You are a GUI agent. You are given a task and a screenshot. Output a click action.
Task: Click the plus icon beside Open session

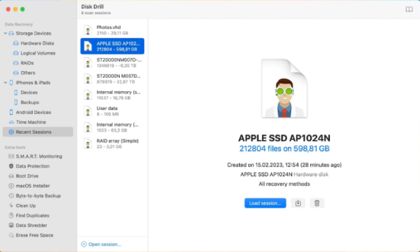click(x=84, y=245)
